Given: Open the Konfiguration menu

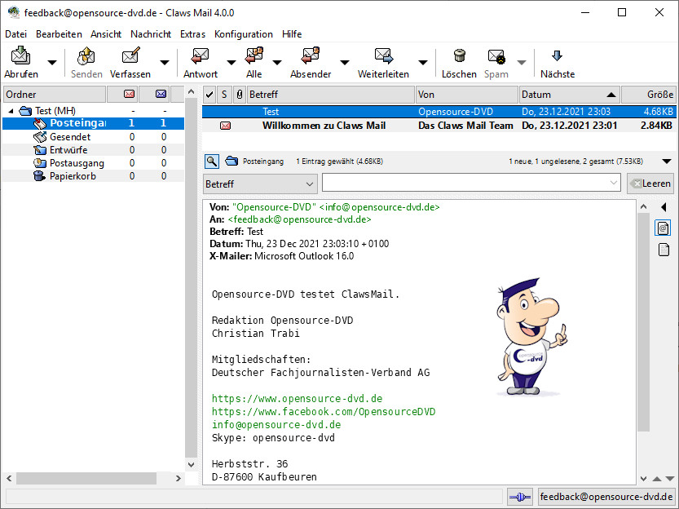Looking at the screenshot, I should pyautogui.click(x=243, y=34).
